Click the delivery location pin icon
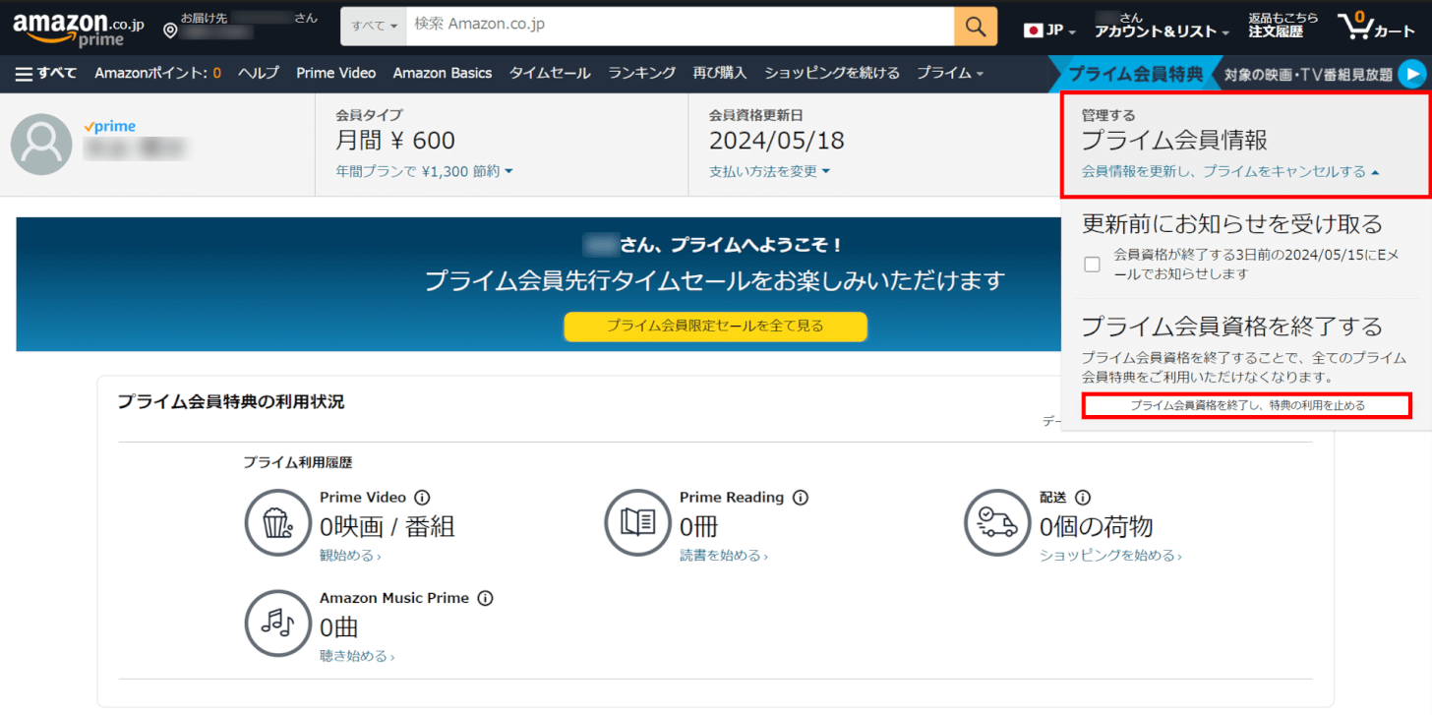Screen dimensions: 1432x715 [x=170, y=31]
